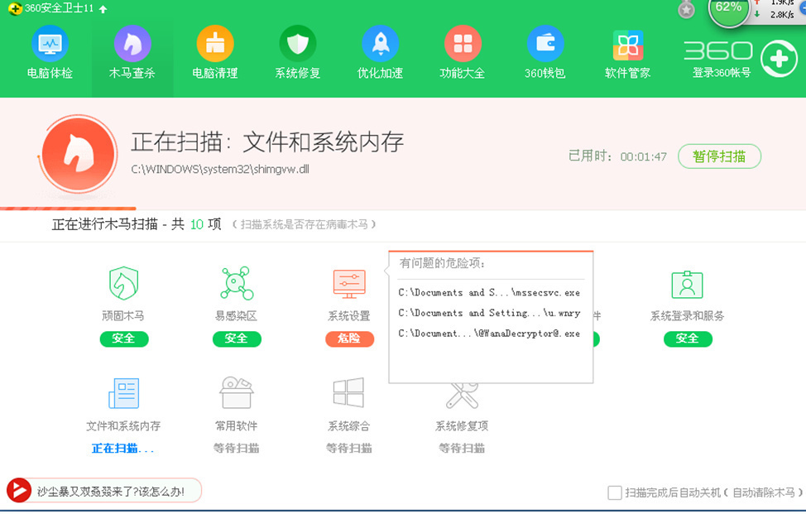Open the 360钱包 wallet icon

pos(545,43)
